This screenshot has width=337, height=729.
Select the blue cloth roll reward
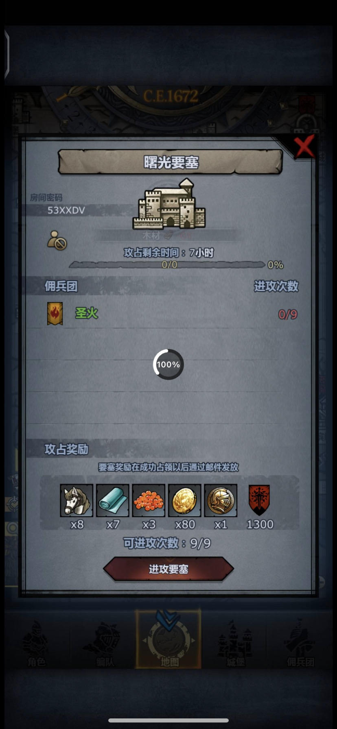(x=113, y=500)
